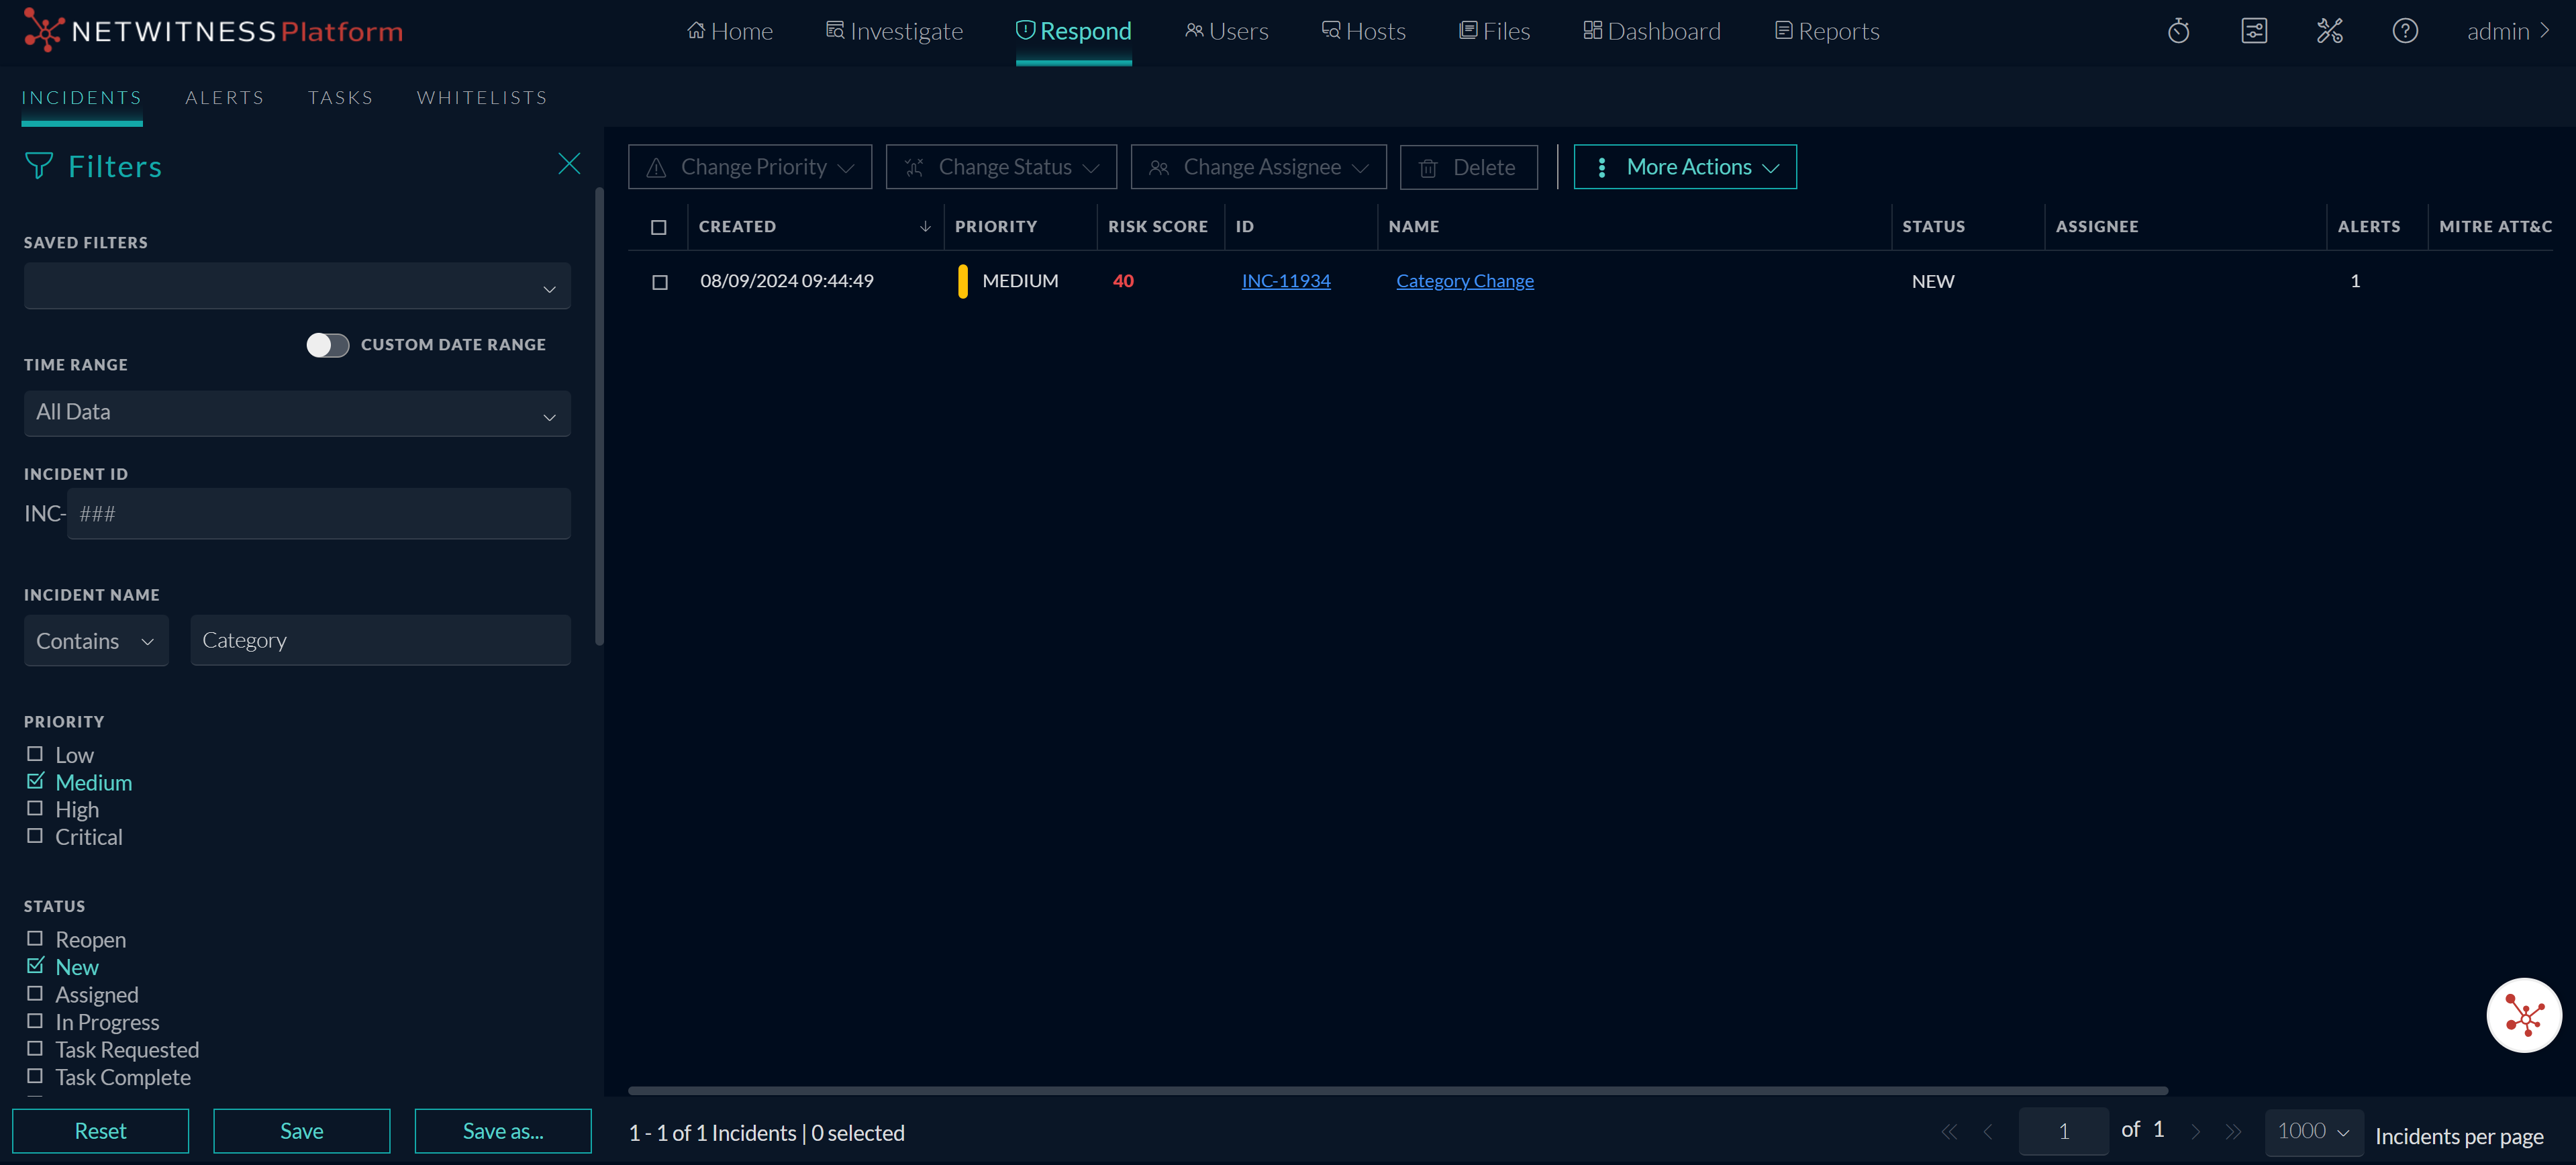
Task: Switch to the Alerts tab
Action: [224, 97]
